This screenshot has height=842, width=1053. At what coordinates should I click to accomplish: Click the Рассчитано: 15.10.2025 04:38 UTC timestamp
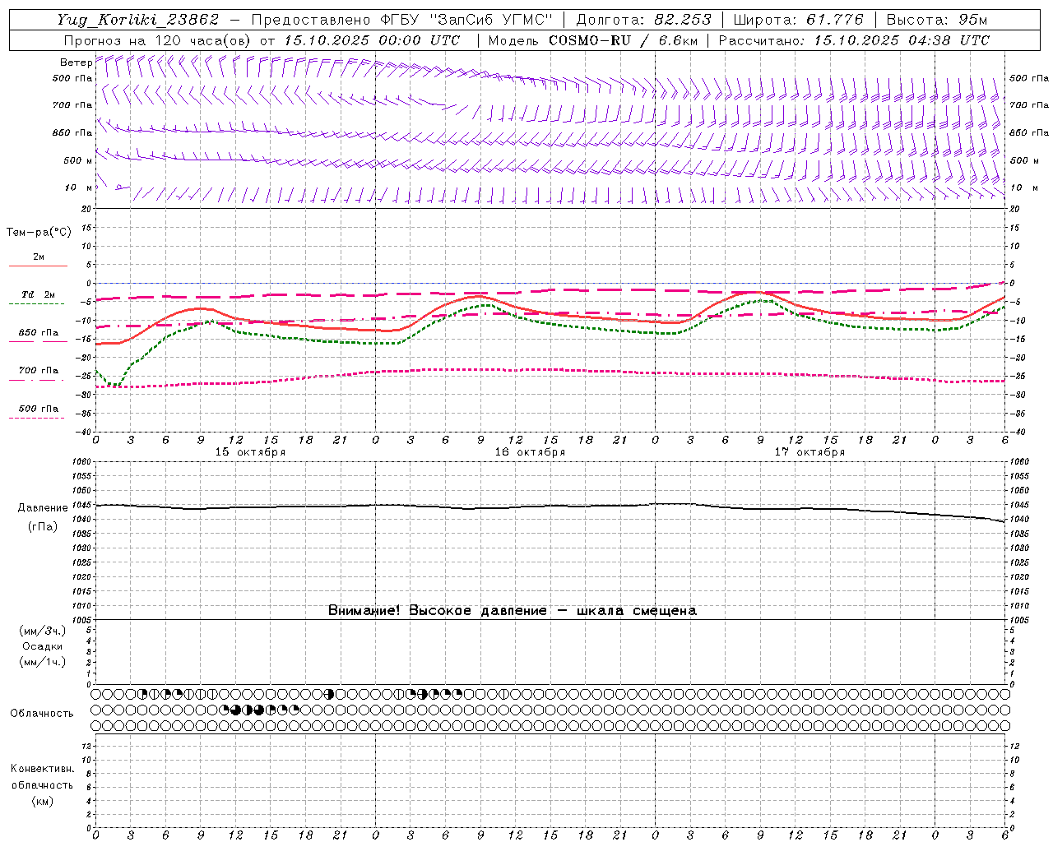click(854, 40)
